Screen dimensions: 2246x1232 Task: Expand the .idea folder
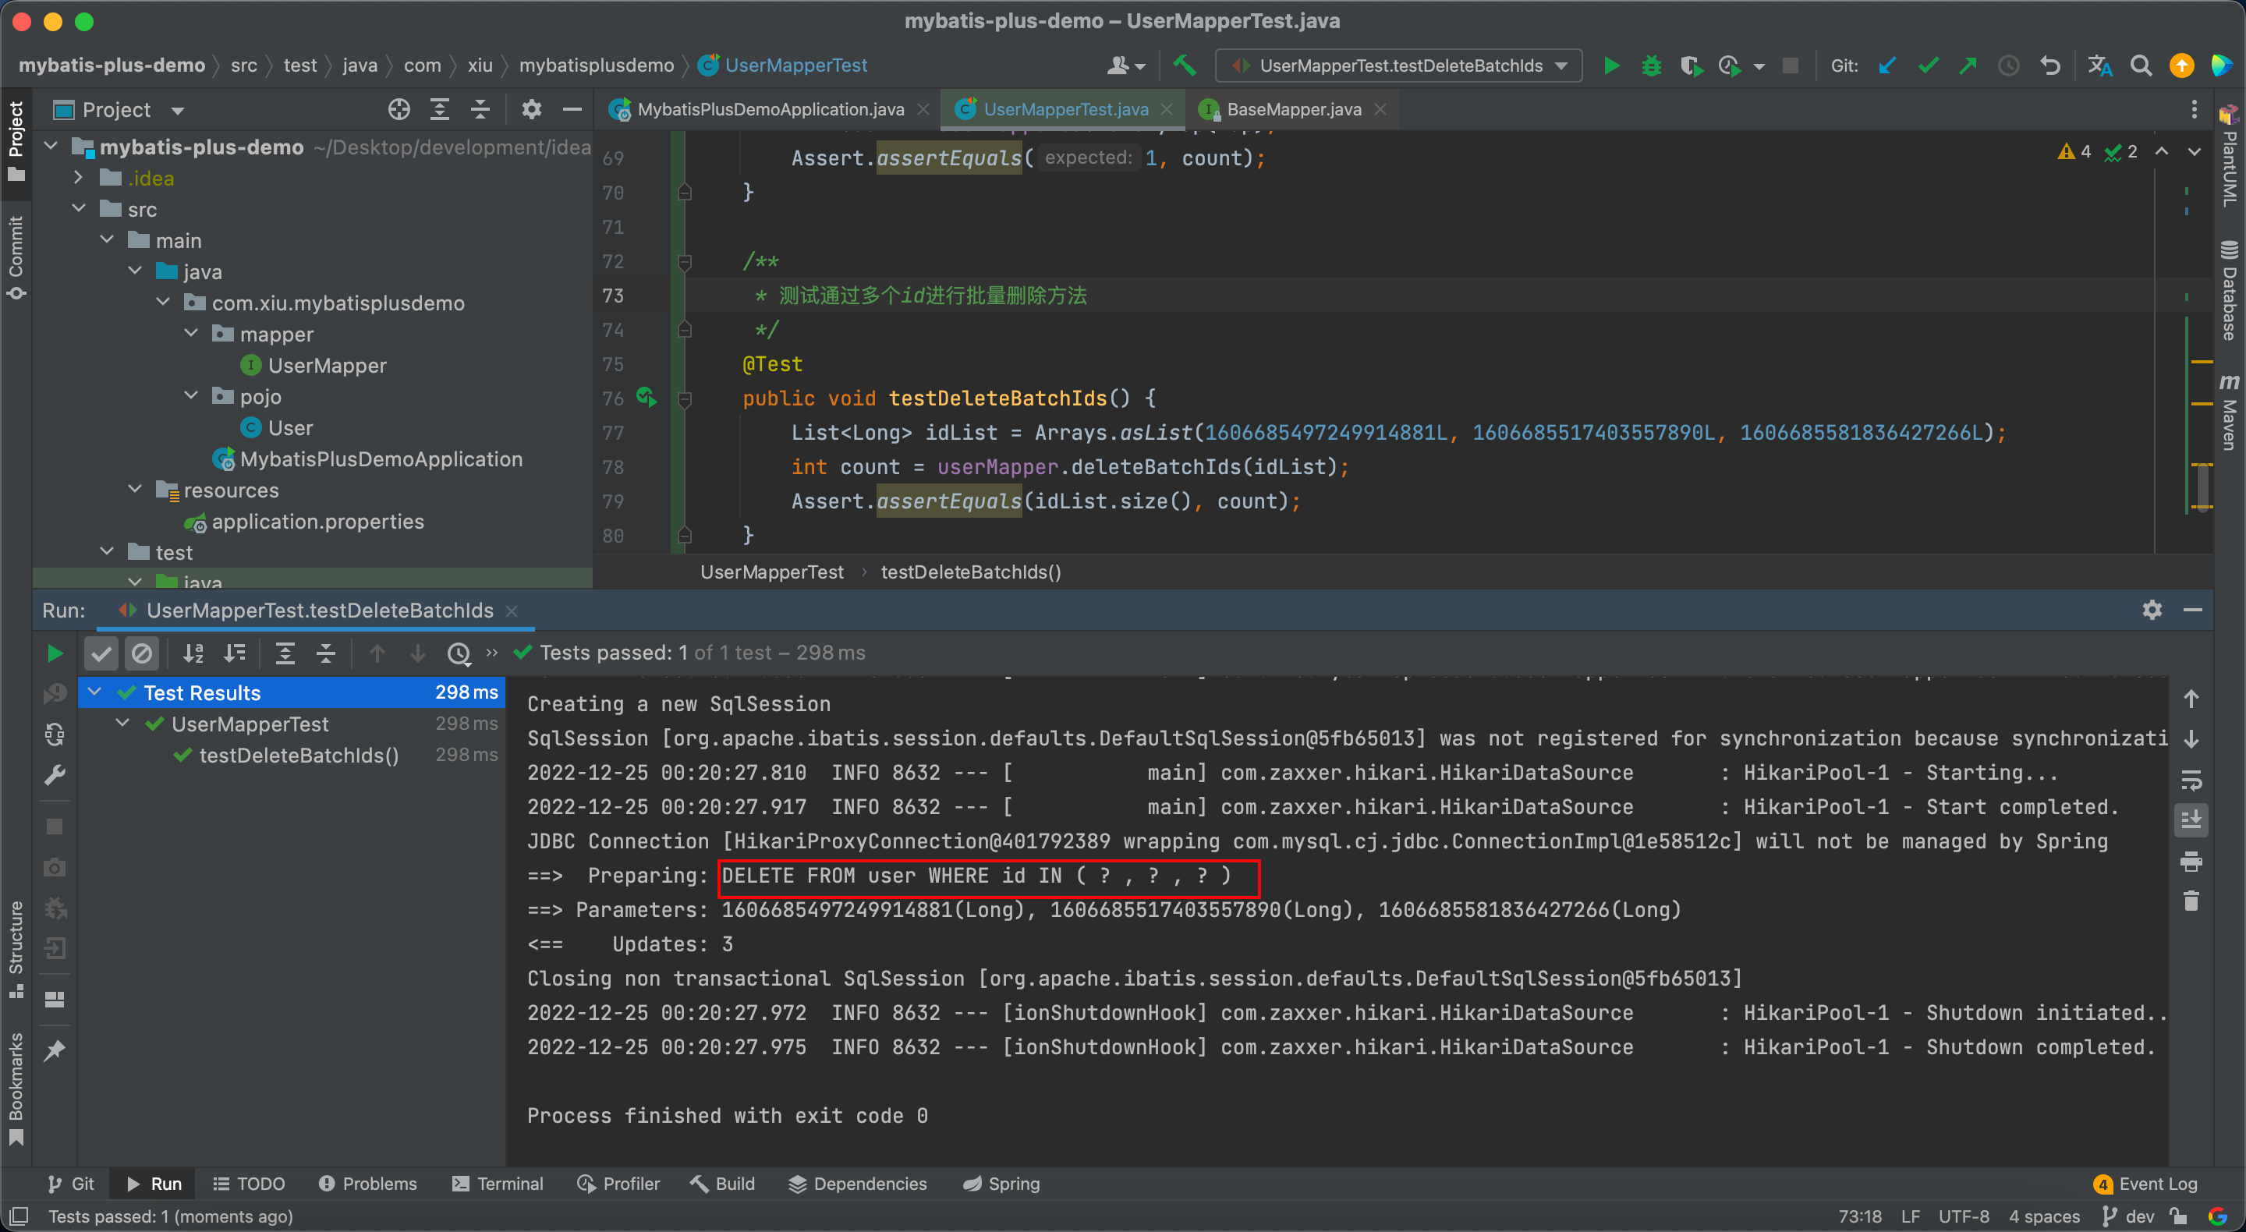point(80,178)
